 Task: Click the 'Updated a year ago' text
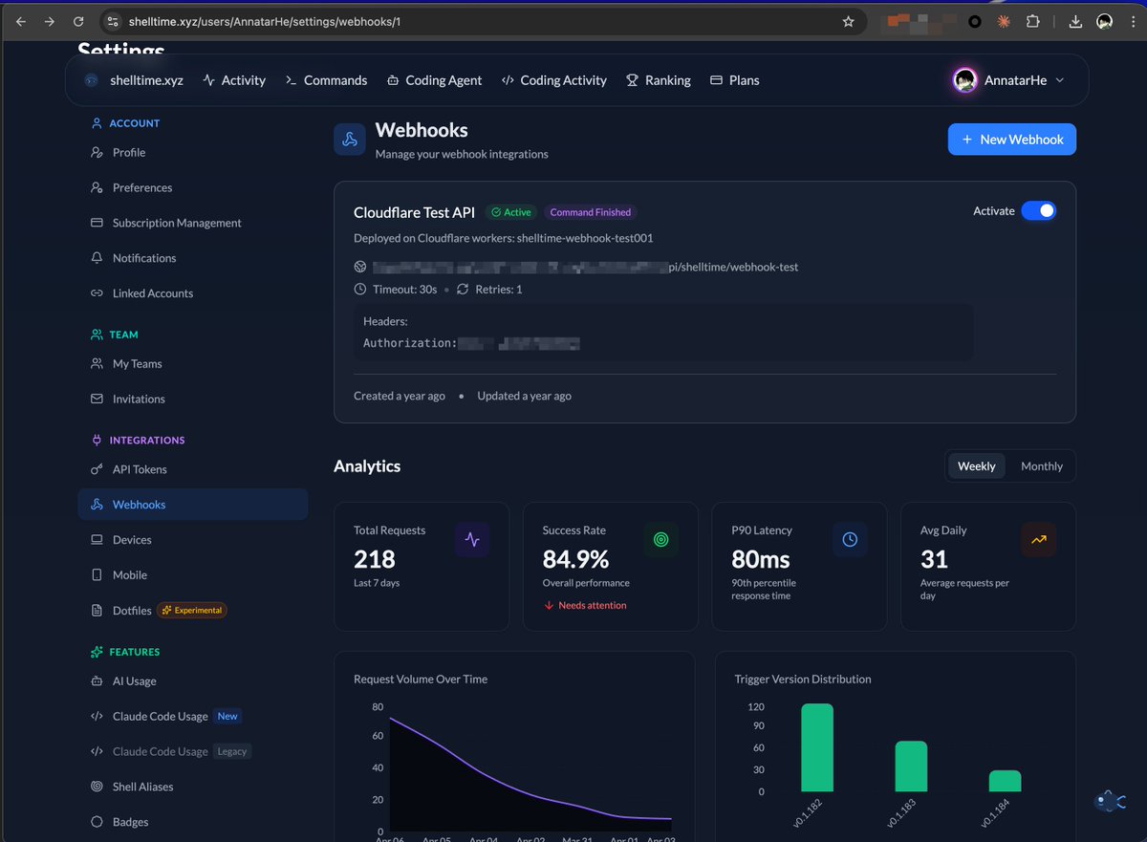525,396
